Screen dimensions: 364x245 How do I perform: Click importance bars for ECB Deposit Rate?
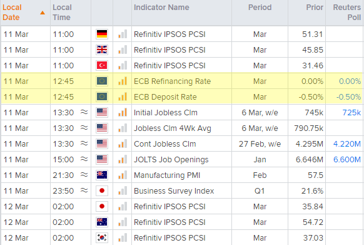click(x=123, y=96)
